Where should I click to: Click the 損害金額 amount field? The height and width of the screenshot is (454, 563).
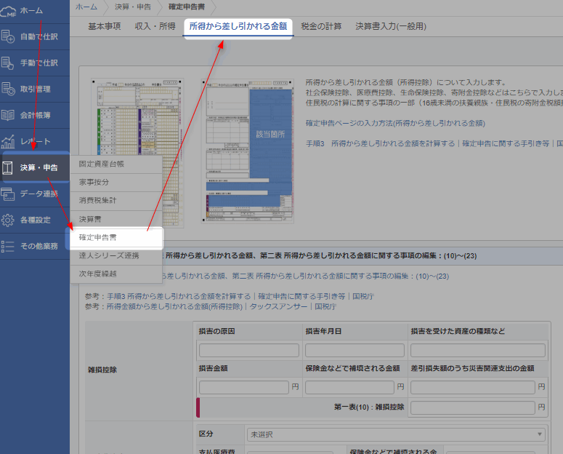coord(243,387)
